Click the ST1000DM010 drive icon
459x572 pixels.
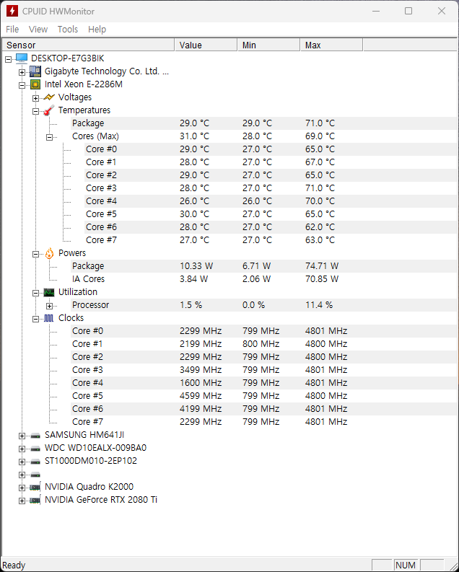tap(35, 461)
